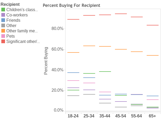Select the 65+ age group axis label
Image resolution: width=162 pixels, height=119 pixels.
pyautogui.click(x=152, y=116)
